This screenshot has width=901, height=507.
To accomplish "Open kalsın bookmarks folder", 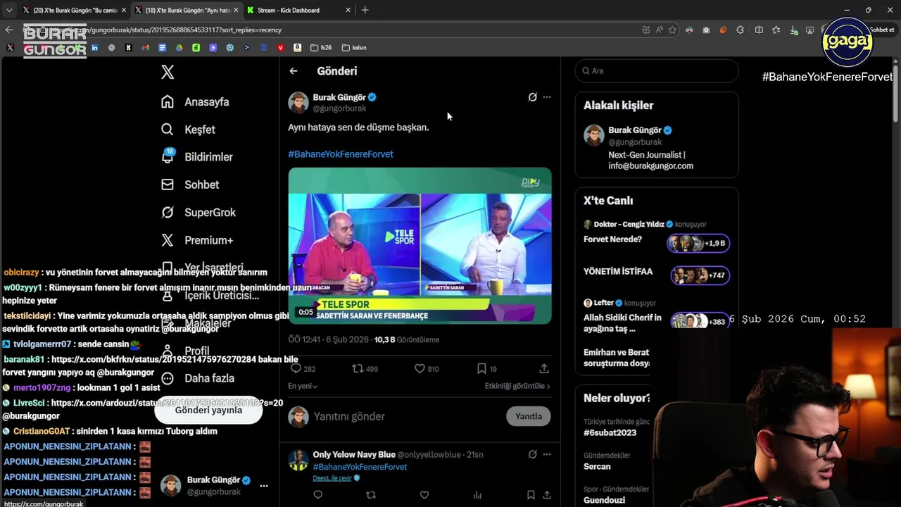I will [354, 48].
